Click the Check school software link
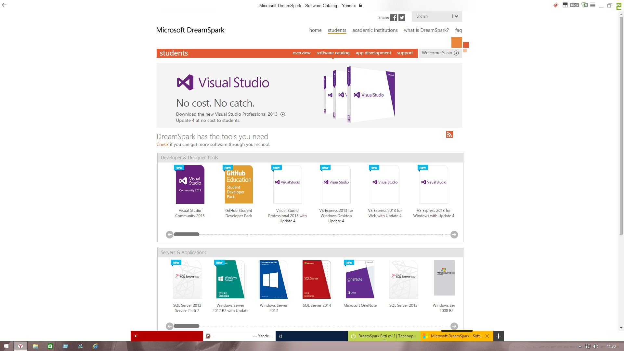Viewport: 624px width, 351px height. (x=162, y=145)
